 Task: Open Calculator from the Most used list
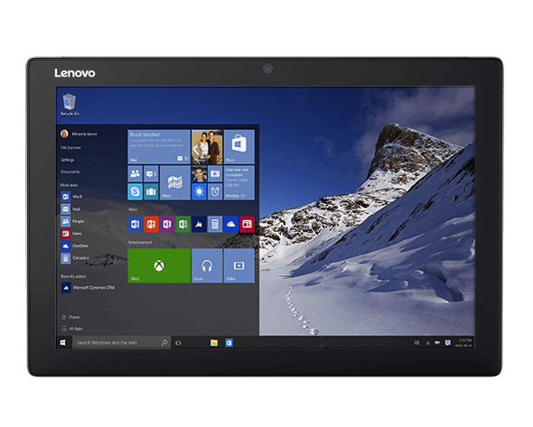pyautogui.click(x=75, y=258)
